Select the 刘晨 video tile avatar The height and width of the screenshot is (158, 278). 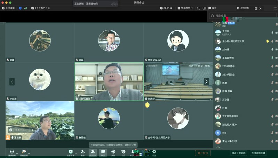click(40, 41)
